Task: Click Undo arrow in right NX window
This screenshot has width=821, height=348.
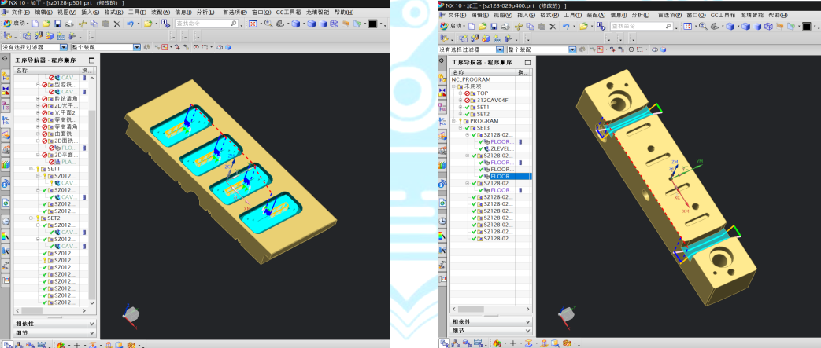Action: 567,27
